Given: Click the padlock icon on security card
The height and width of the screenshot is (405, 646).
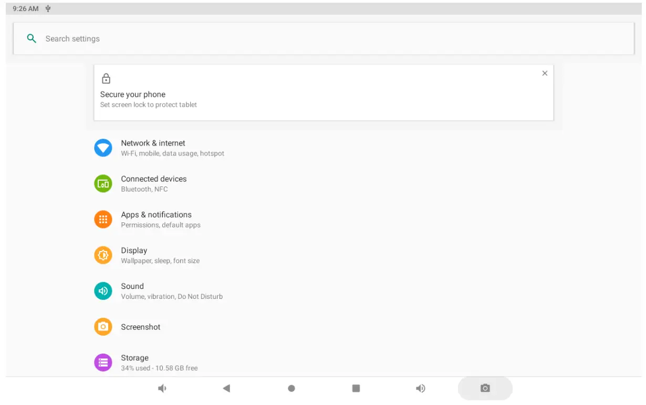Looking at the screenshot, I should click(x=106, y=79).
